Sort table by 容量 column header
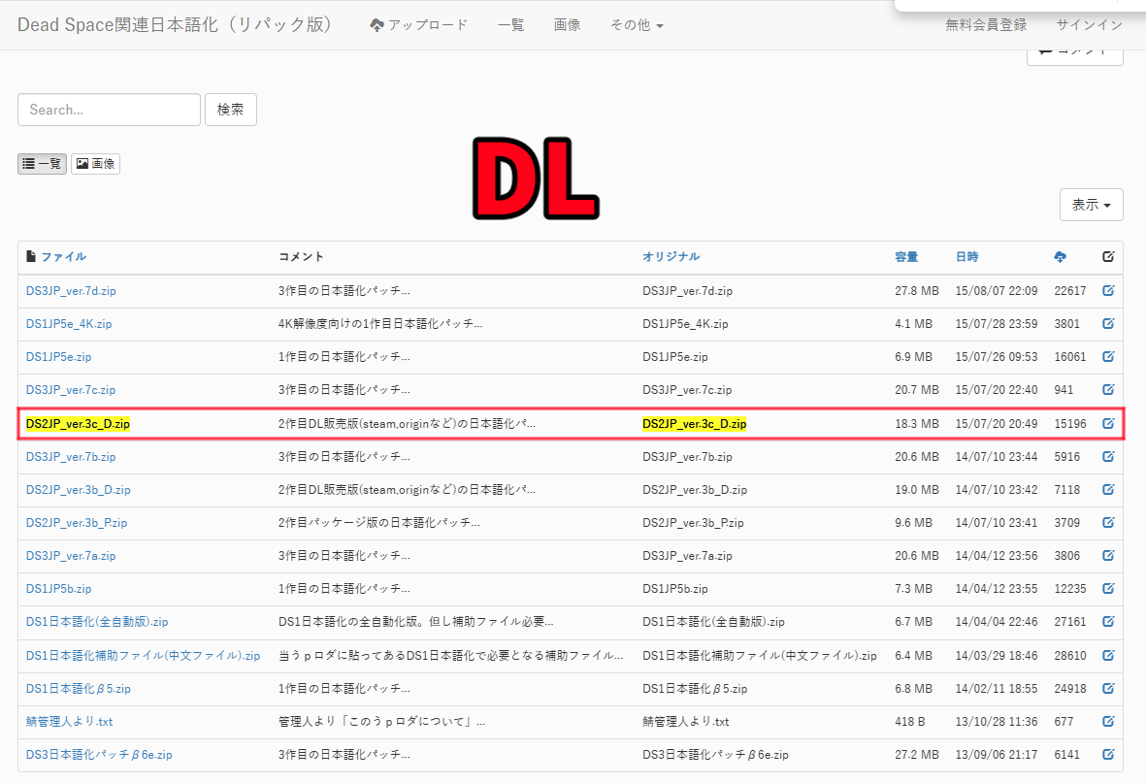1146x783 pixels. click(x=906, y=257)
